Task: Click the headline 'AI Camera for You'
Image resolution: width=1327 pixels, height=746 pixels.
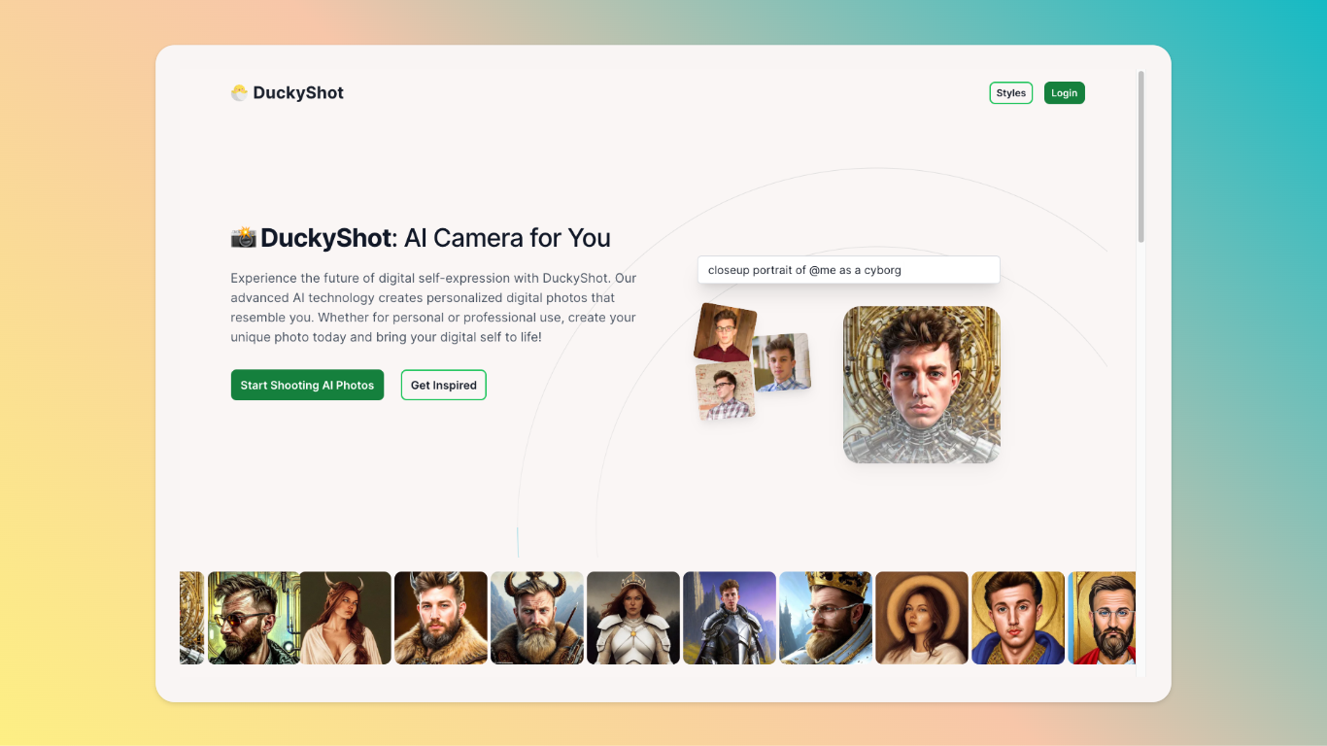Action: (x=507, y=238)
